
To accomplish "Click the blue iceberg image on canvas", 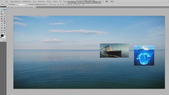I will tap(144, 55).
